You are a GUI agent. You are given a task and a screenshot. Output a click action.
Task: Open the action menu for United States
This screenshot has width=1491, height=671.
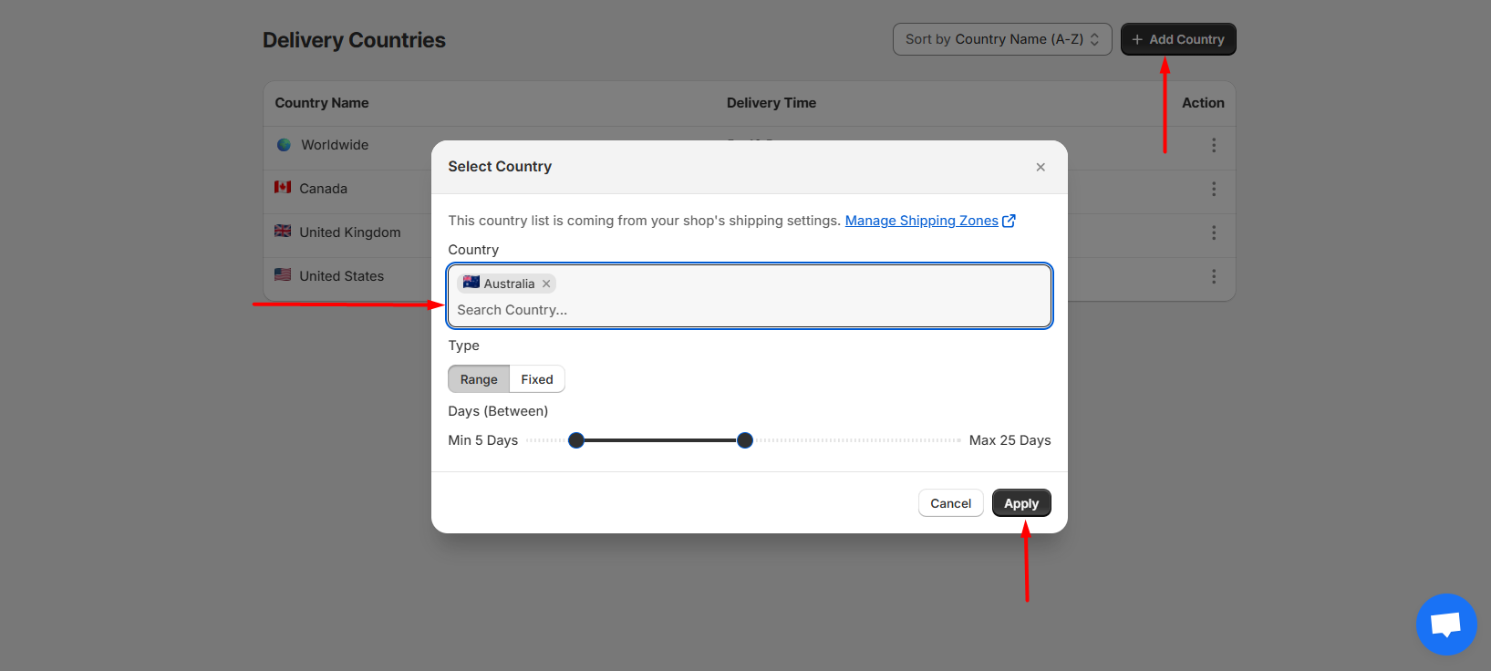pos(1214,276)
